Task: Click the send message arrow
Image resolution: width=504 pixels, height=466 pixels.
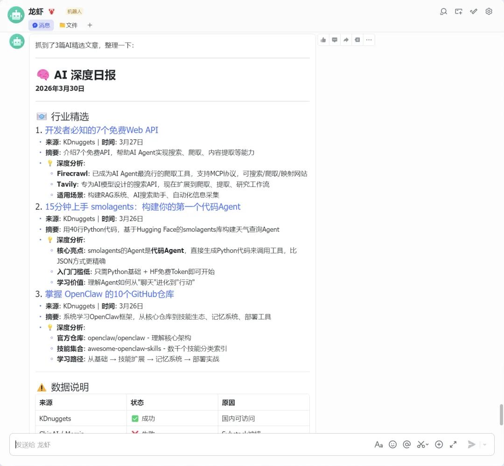Action: click(471, 444)
